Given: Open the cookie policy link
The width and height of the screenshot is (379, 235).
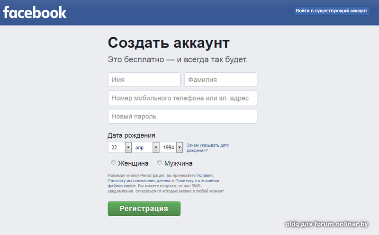Looking at the screenshot, I should pyautogui.click(x=163, y=183).
